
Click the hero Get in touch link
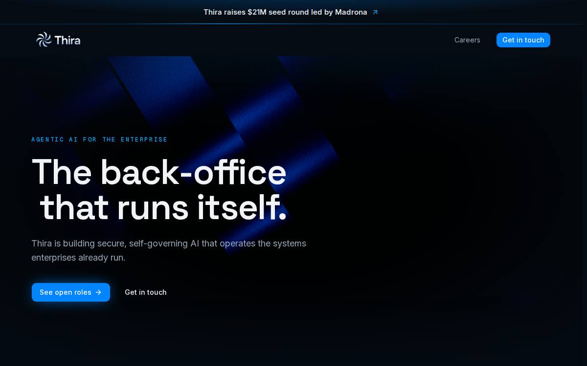(x=146, y=292)
